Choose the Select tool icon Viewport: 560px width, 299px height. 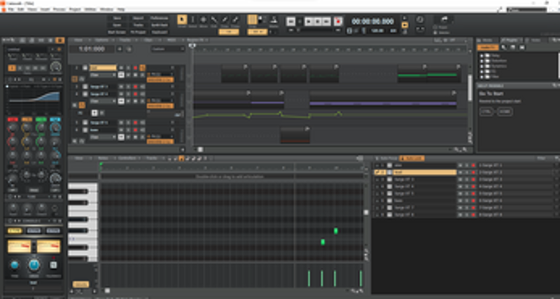coord(192,20)
